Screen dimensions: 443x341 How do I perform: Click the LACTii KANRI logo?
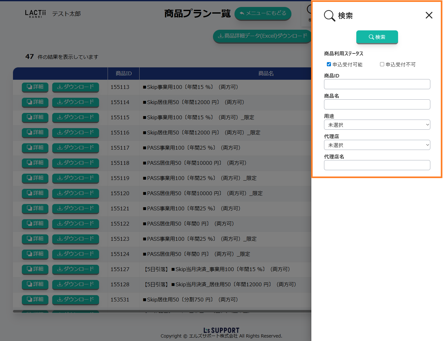(x=35, y=14)
